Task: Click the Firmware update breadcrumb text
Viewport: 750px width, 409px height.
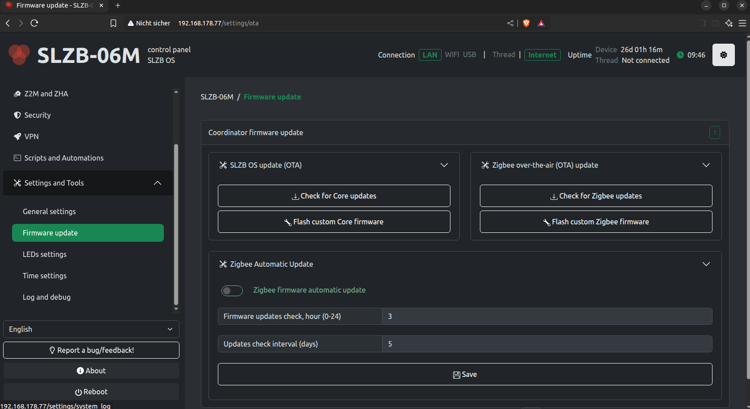Action: 272,97
